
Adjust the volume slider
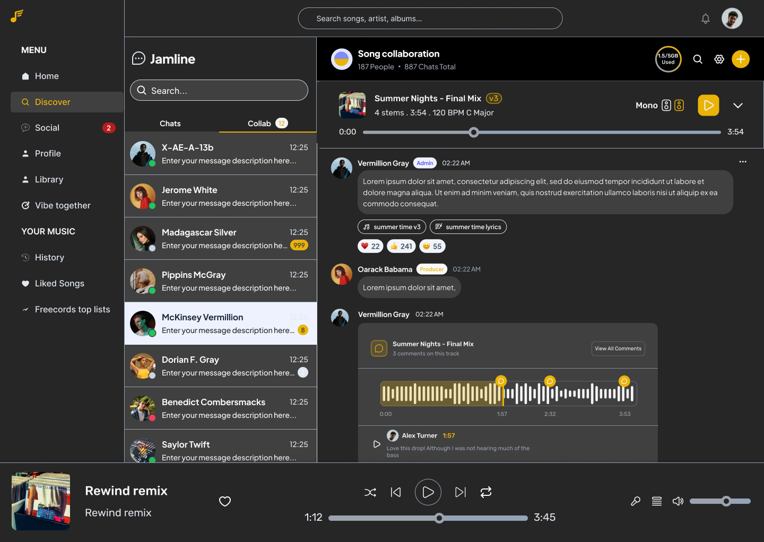click(x=720, y=501)
